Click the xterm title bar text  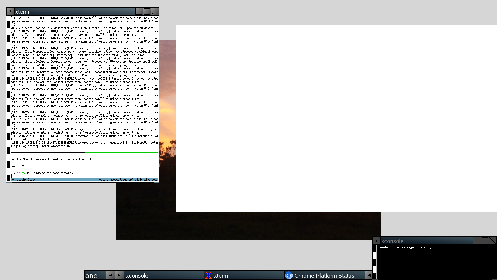point(22,12)
